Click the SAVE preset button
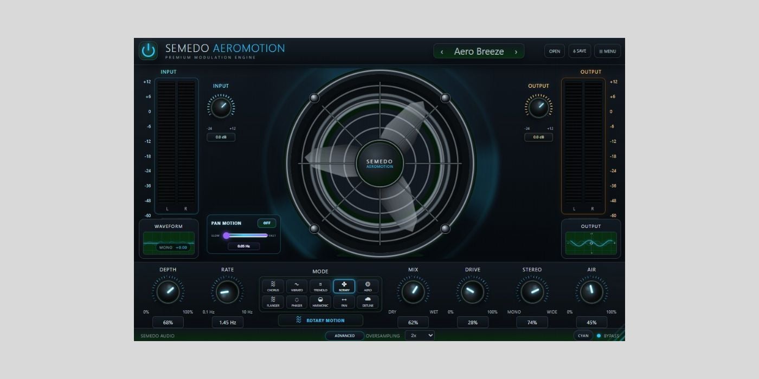Viewport: 759px width, 379px height. tap(580, 51)
